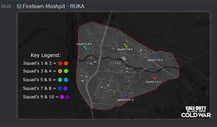Click the teal legend swatch for Squad's 5 & 6
217x127 pixels.
(x=60, y=80)
